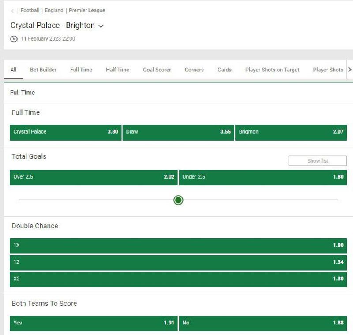Open Premier League breadcrumb link
This screenshot has height=335, width=353.
[87, 10]
